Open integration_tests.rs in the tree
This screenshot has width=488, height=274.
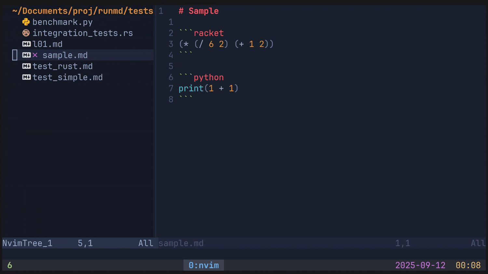point(83,33)
